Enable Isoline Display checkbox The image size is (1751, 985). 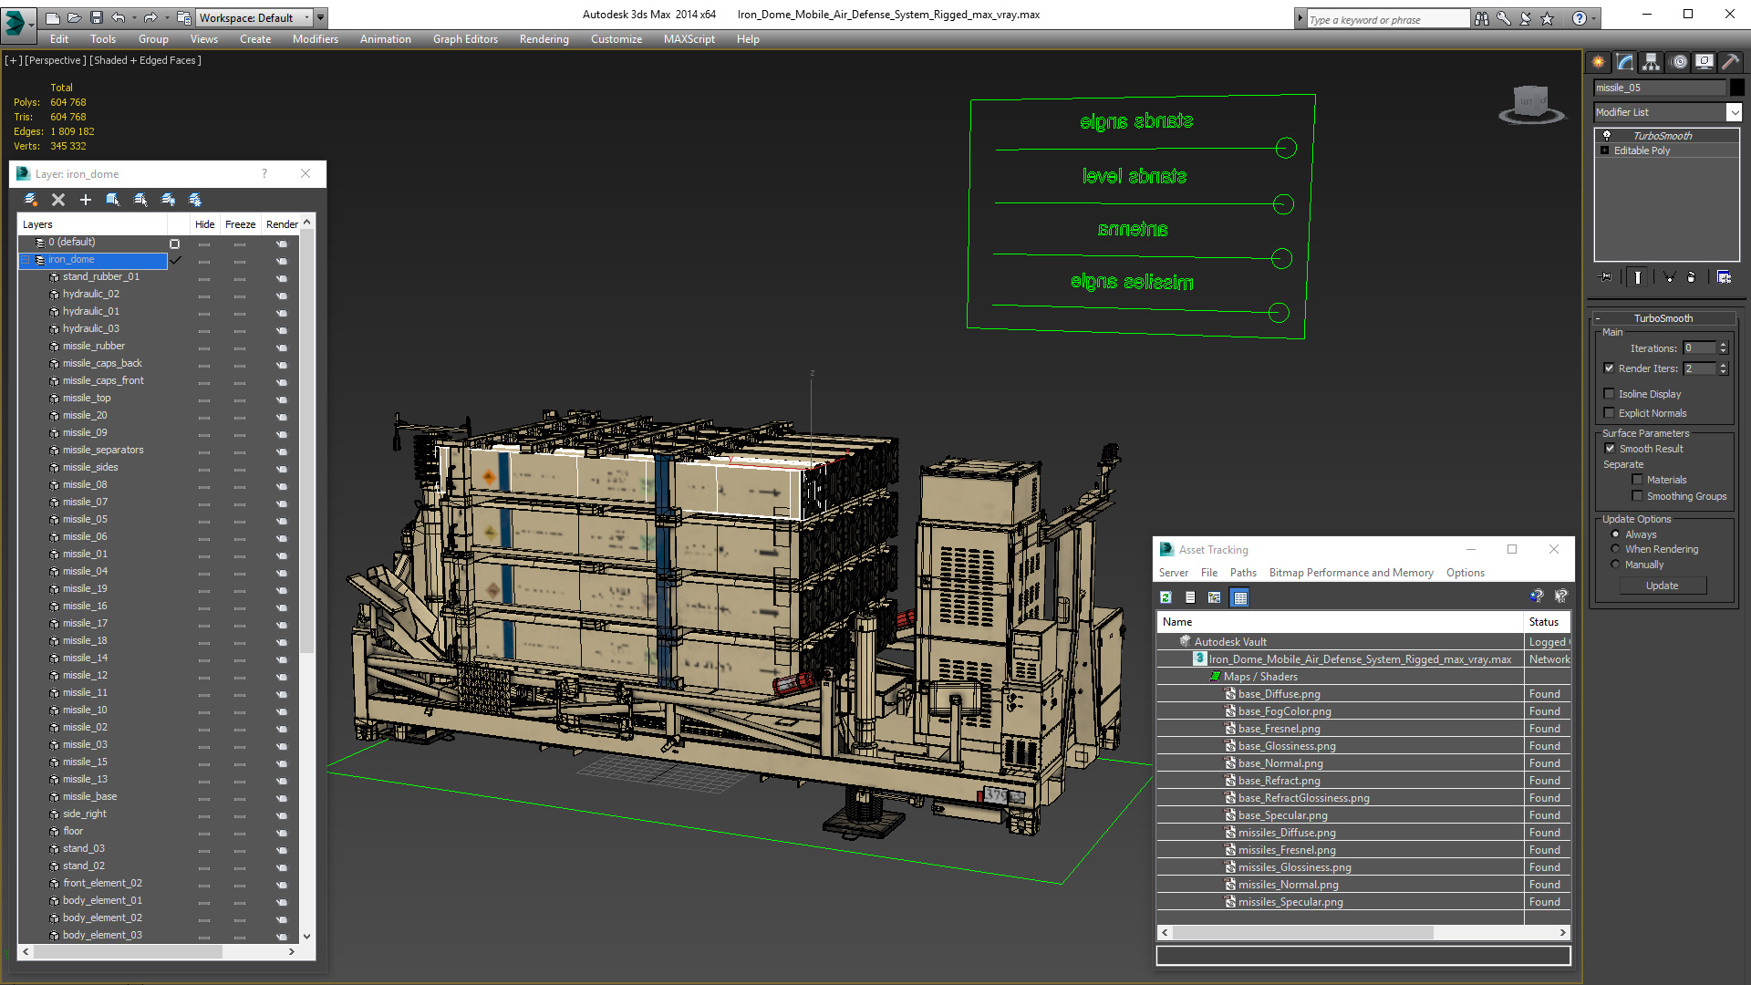coord(1610,394)
